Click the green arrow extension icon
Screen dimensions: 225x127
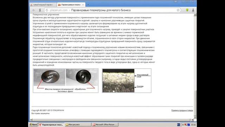tap(187, 10)
